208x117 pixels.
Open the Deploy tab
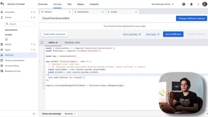(x=81, y=4)
